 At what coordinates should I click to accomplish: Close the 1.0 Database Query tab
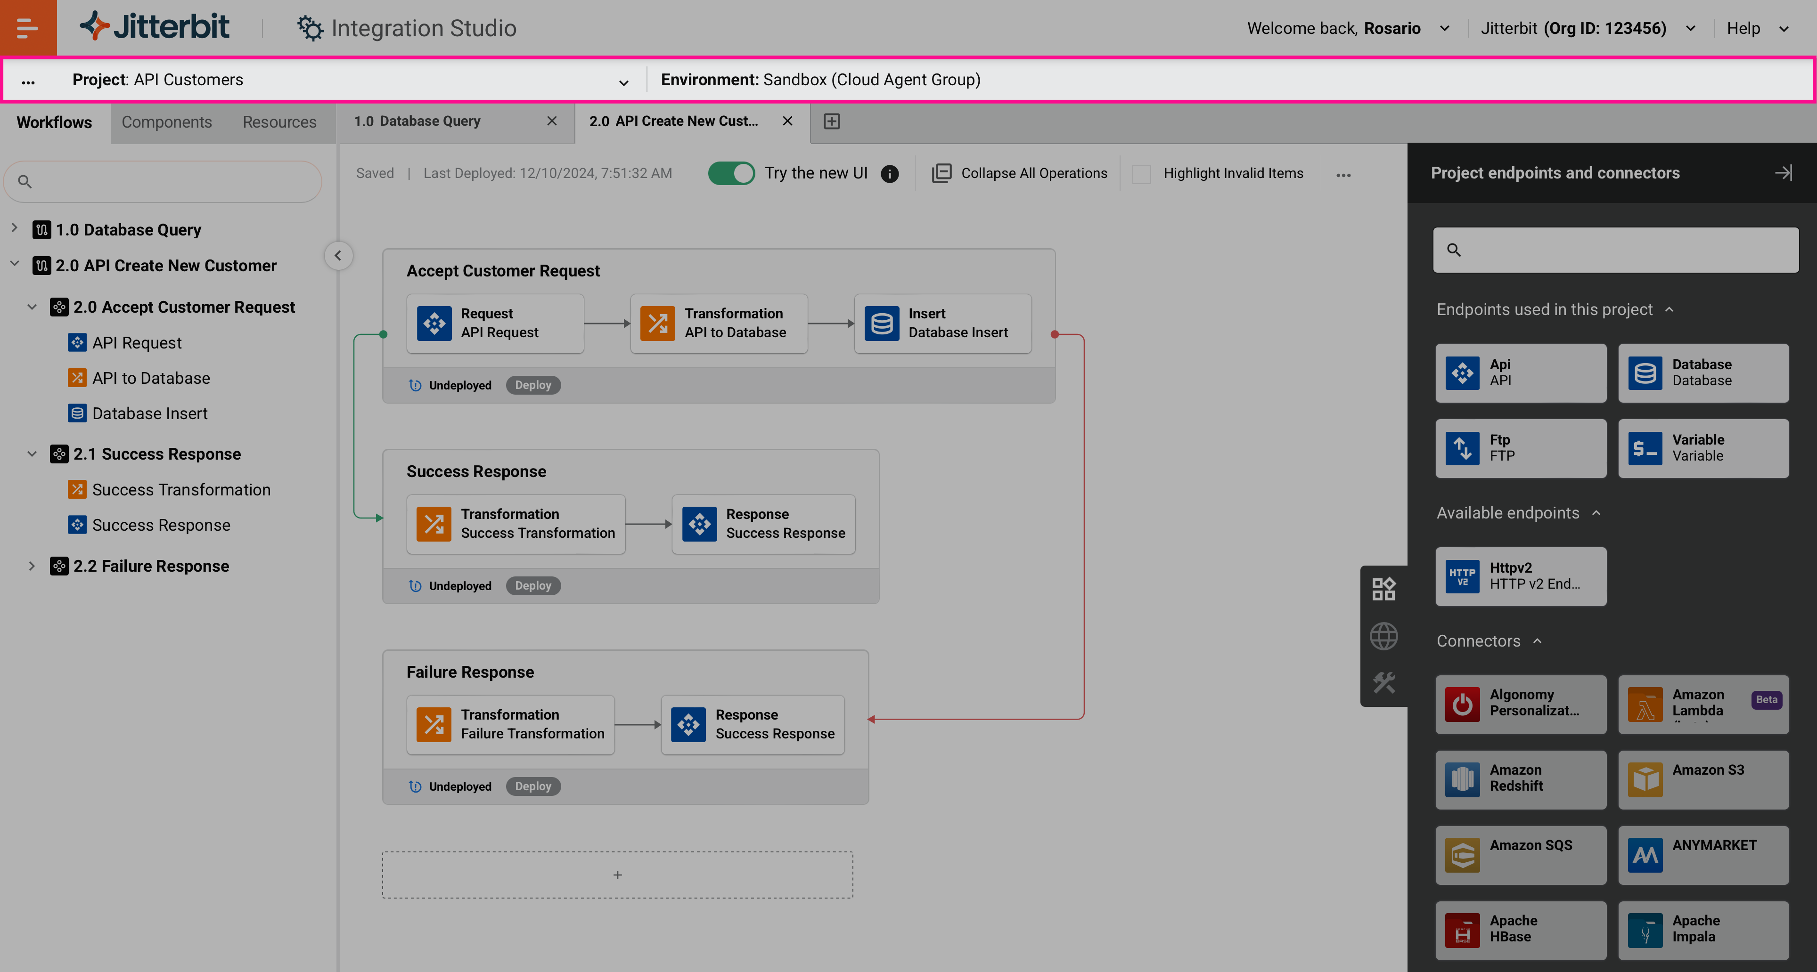552,121
